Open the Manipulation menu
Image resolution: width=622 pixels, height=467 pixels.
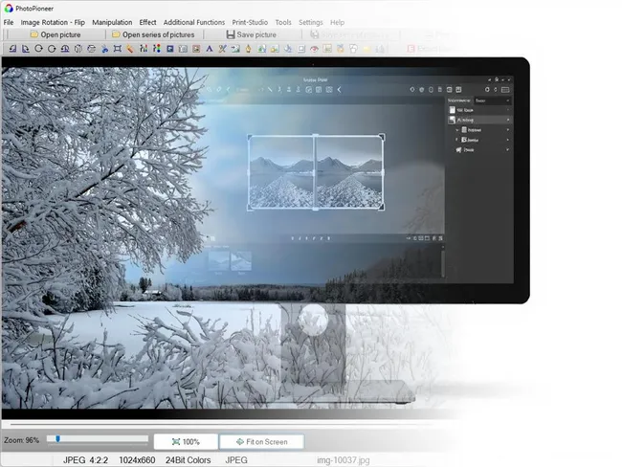[x=112, y=22]
